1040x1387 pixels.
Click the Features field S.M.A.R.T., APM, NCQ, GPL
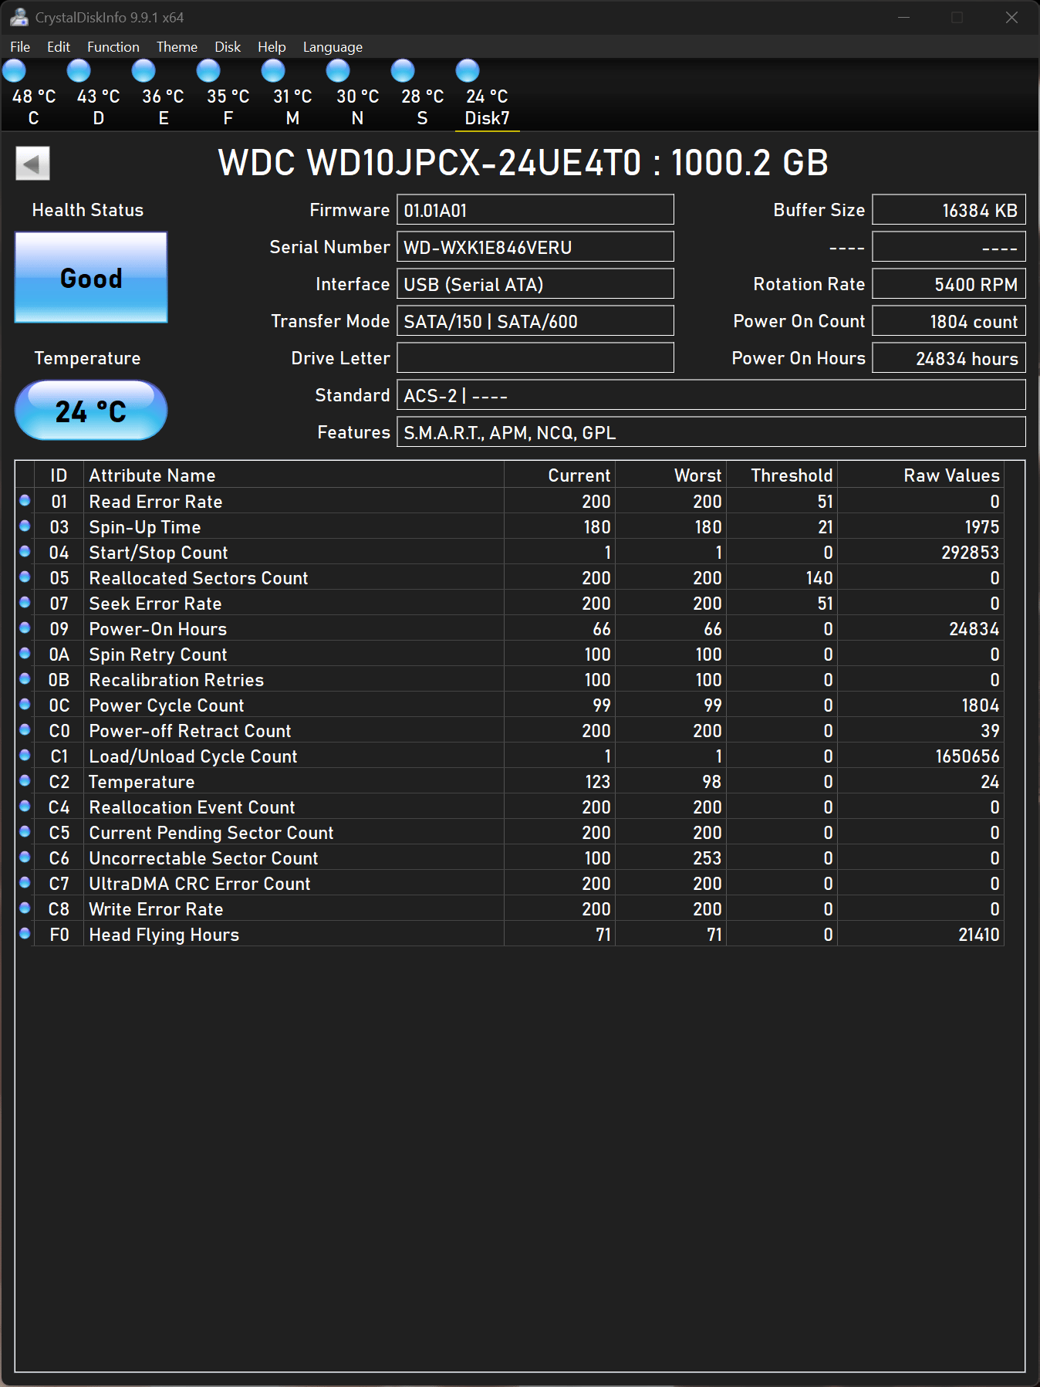(x=711, y=432)
